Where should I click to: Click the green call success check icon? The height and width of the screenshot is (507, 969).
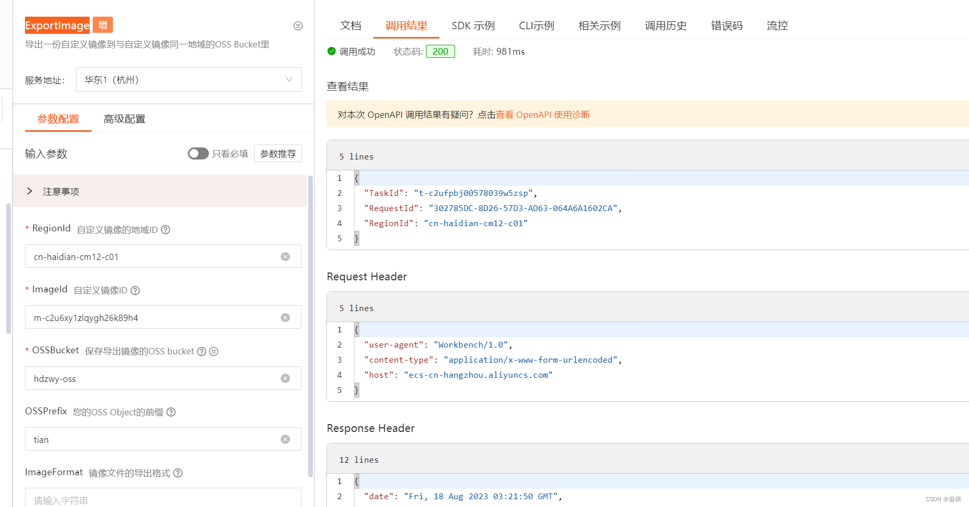(x=331, y=51)
